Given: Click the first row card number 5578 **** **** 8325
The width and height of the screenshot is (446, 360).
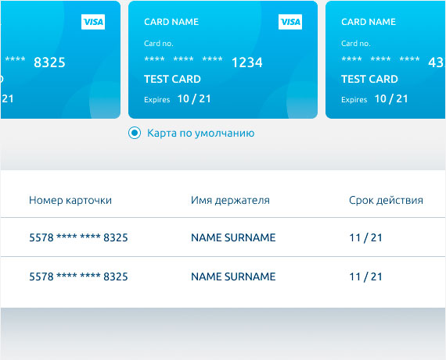Looking at the screenshot, I should pyautogui.click(x=78, y=237).
